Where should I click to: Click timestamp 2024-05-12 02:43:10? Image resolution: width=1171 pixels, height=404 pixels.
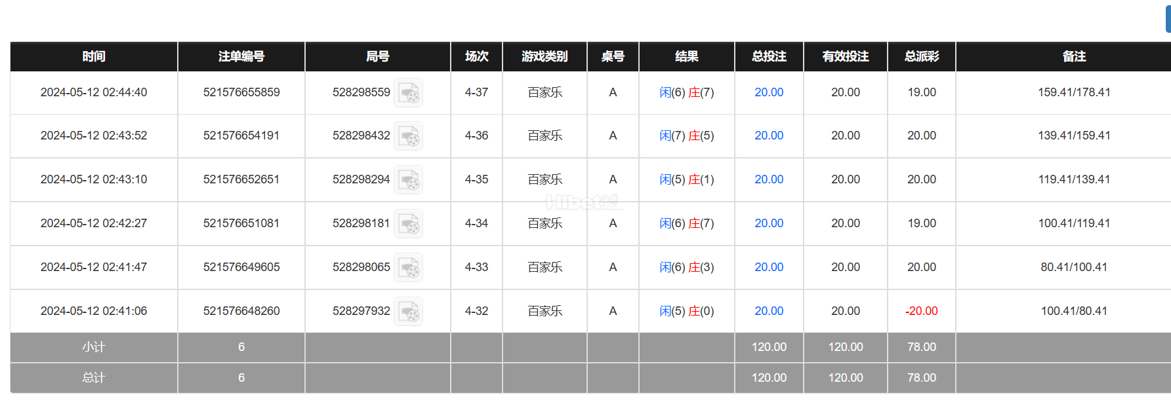[x=94, y=179]
